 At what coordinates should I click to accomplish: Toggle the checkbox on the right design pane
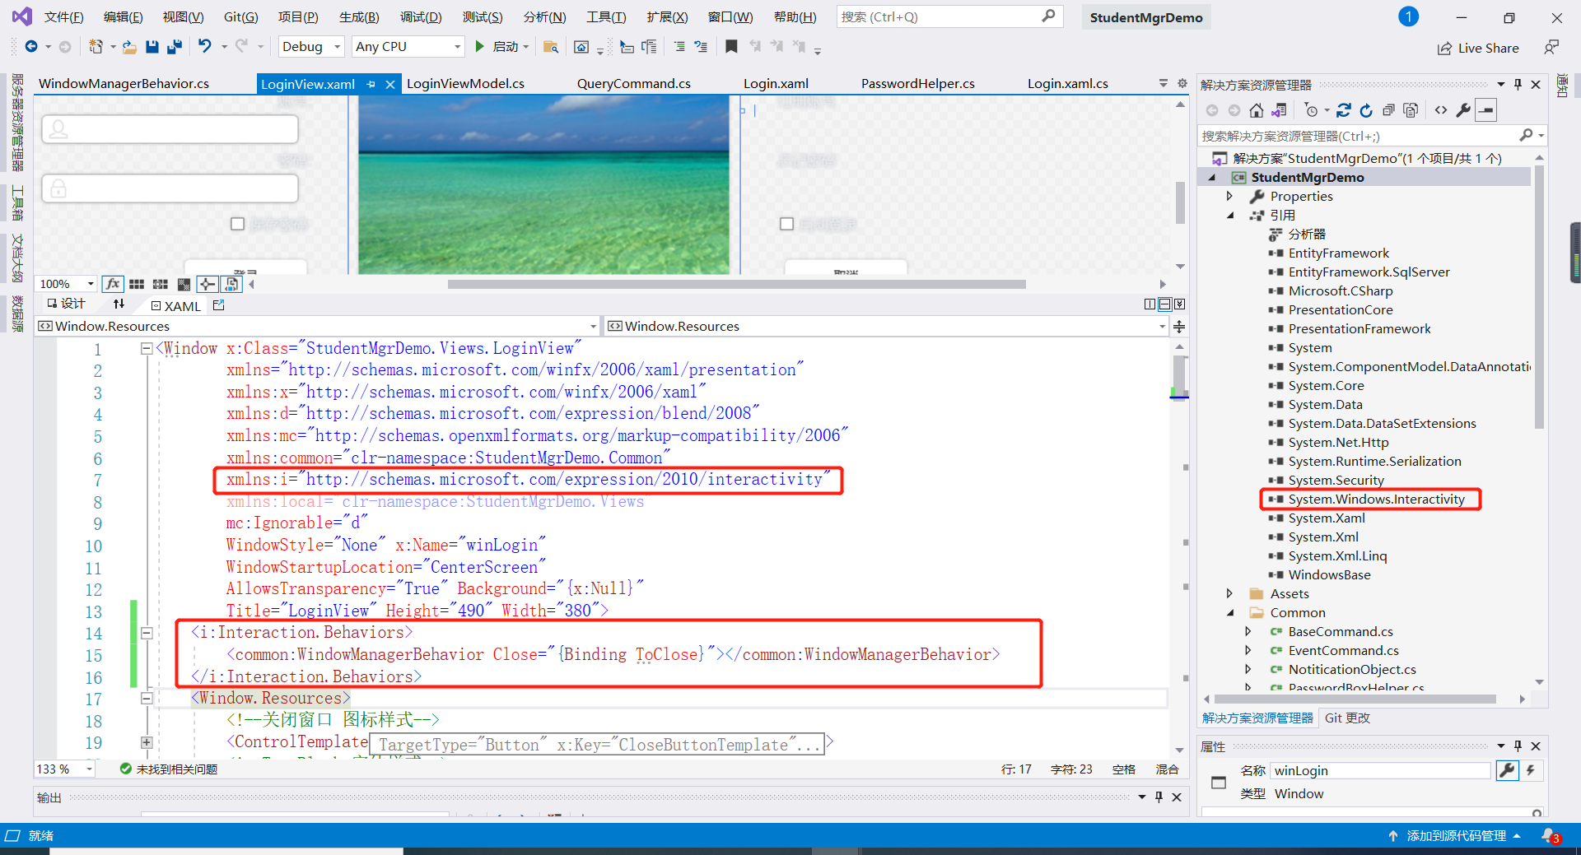(x=786, y=223)
